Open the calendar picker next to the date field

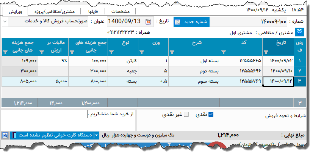pyautogui.click(x=148, y=22)
